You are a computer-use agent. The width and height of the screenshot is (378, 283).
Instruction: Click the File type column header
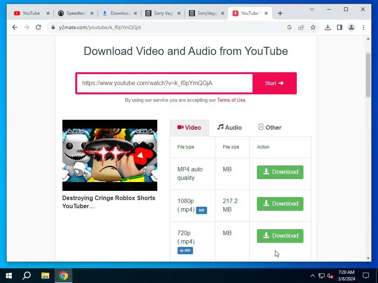[x=186, y=147]
